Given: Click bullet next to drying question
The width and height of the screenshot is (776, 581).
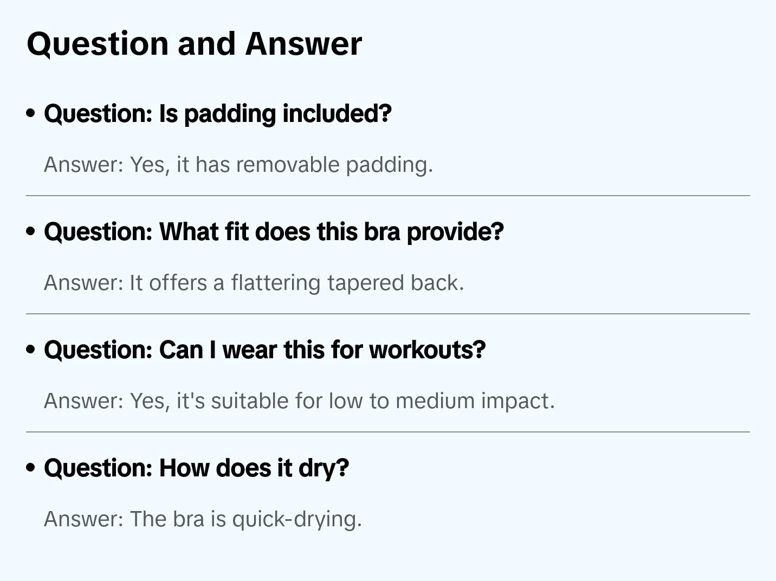Looking at the screenshot, I should (x=31, y=468).
